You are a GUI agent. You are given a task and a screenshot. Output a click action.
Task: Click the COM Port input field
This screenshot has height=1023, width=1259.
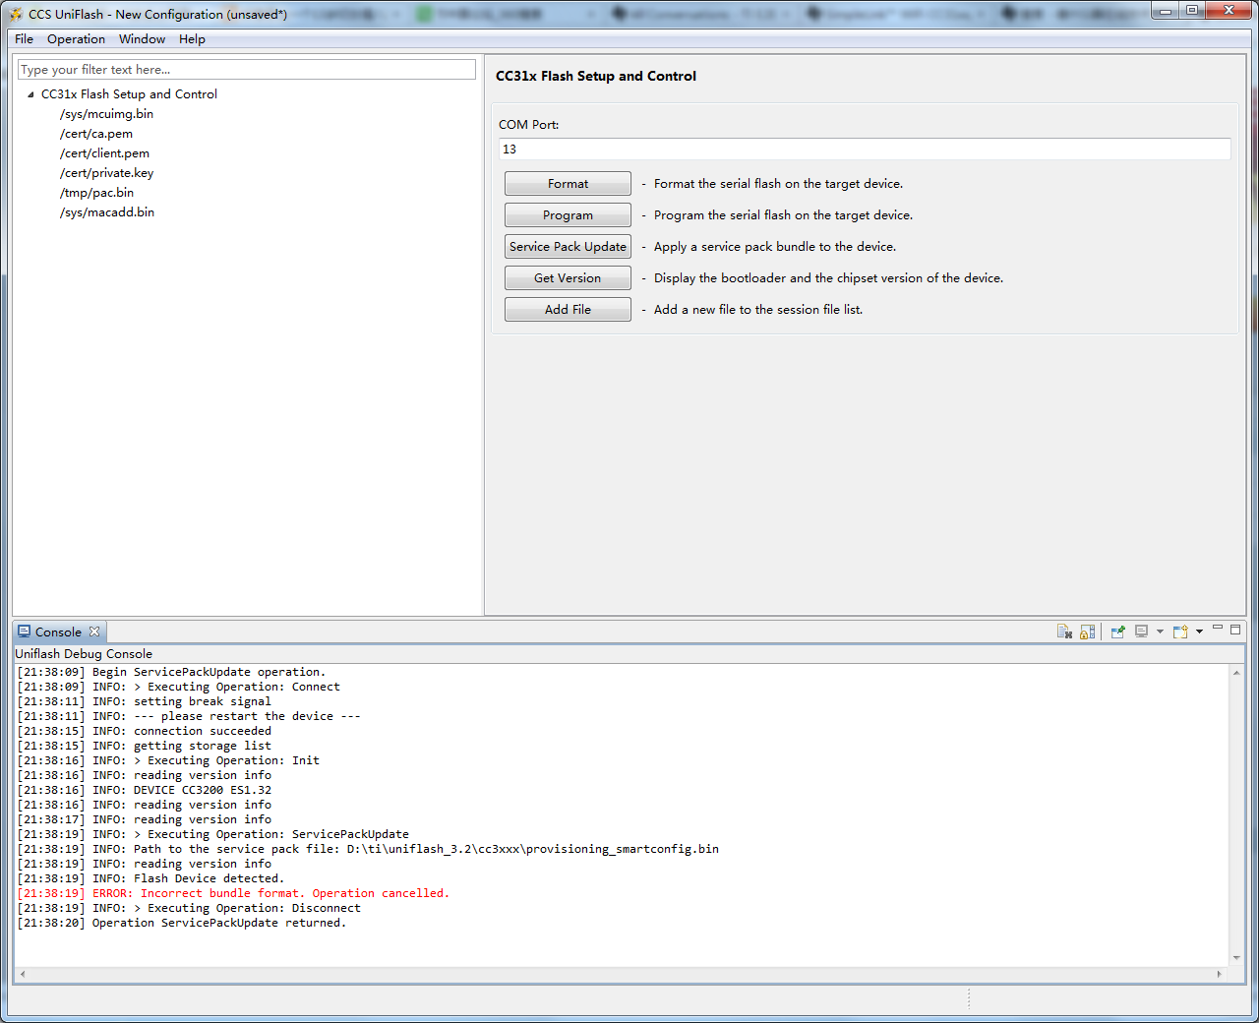pos(865,150)
